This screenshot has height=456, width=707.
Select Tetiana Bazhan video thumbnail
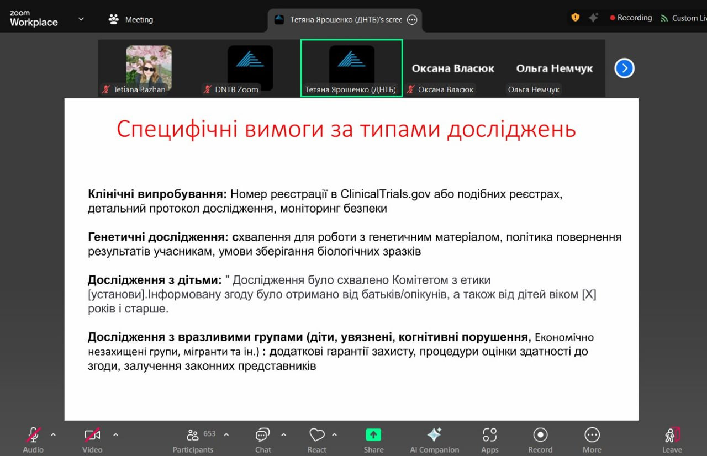coord(149,67)
